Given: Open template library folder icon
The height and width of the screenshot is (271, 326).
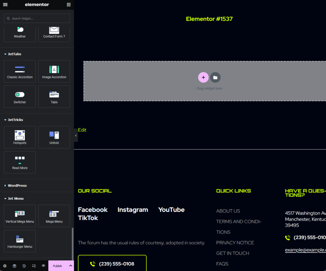Looking at the screenshot, I should tap(215, 77).
